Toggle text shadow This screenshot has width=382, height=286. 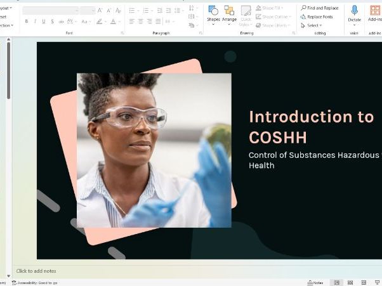(x=53, y=22)
